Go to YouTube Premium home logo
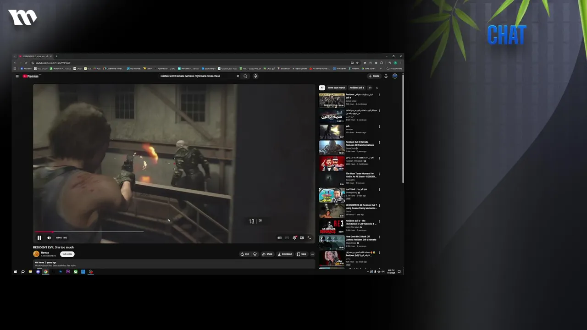The image size is (587, 330). coord(31,76)
